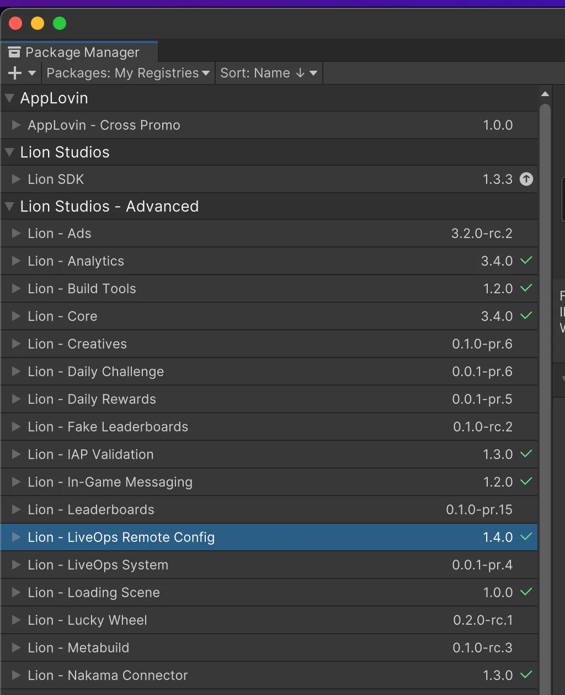The image size is (565, 695).
Task: Click version 0.1.0-pr.15 of Lion - Leaderboards
Action: click(x=479, y=510)
